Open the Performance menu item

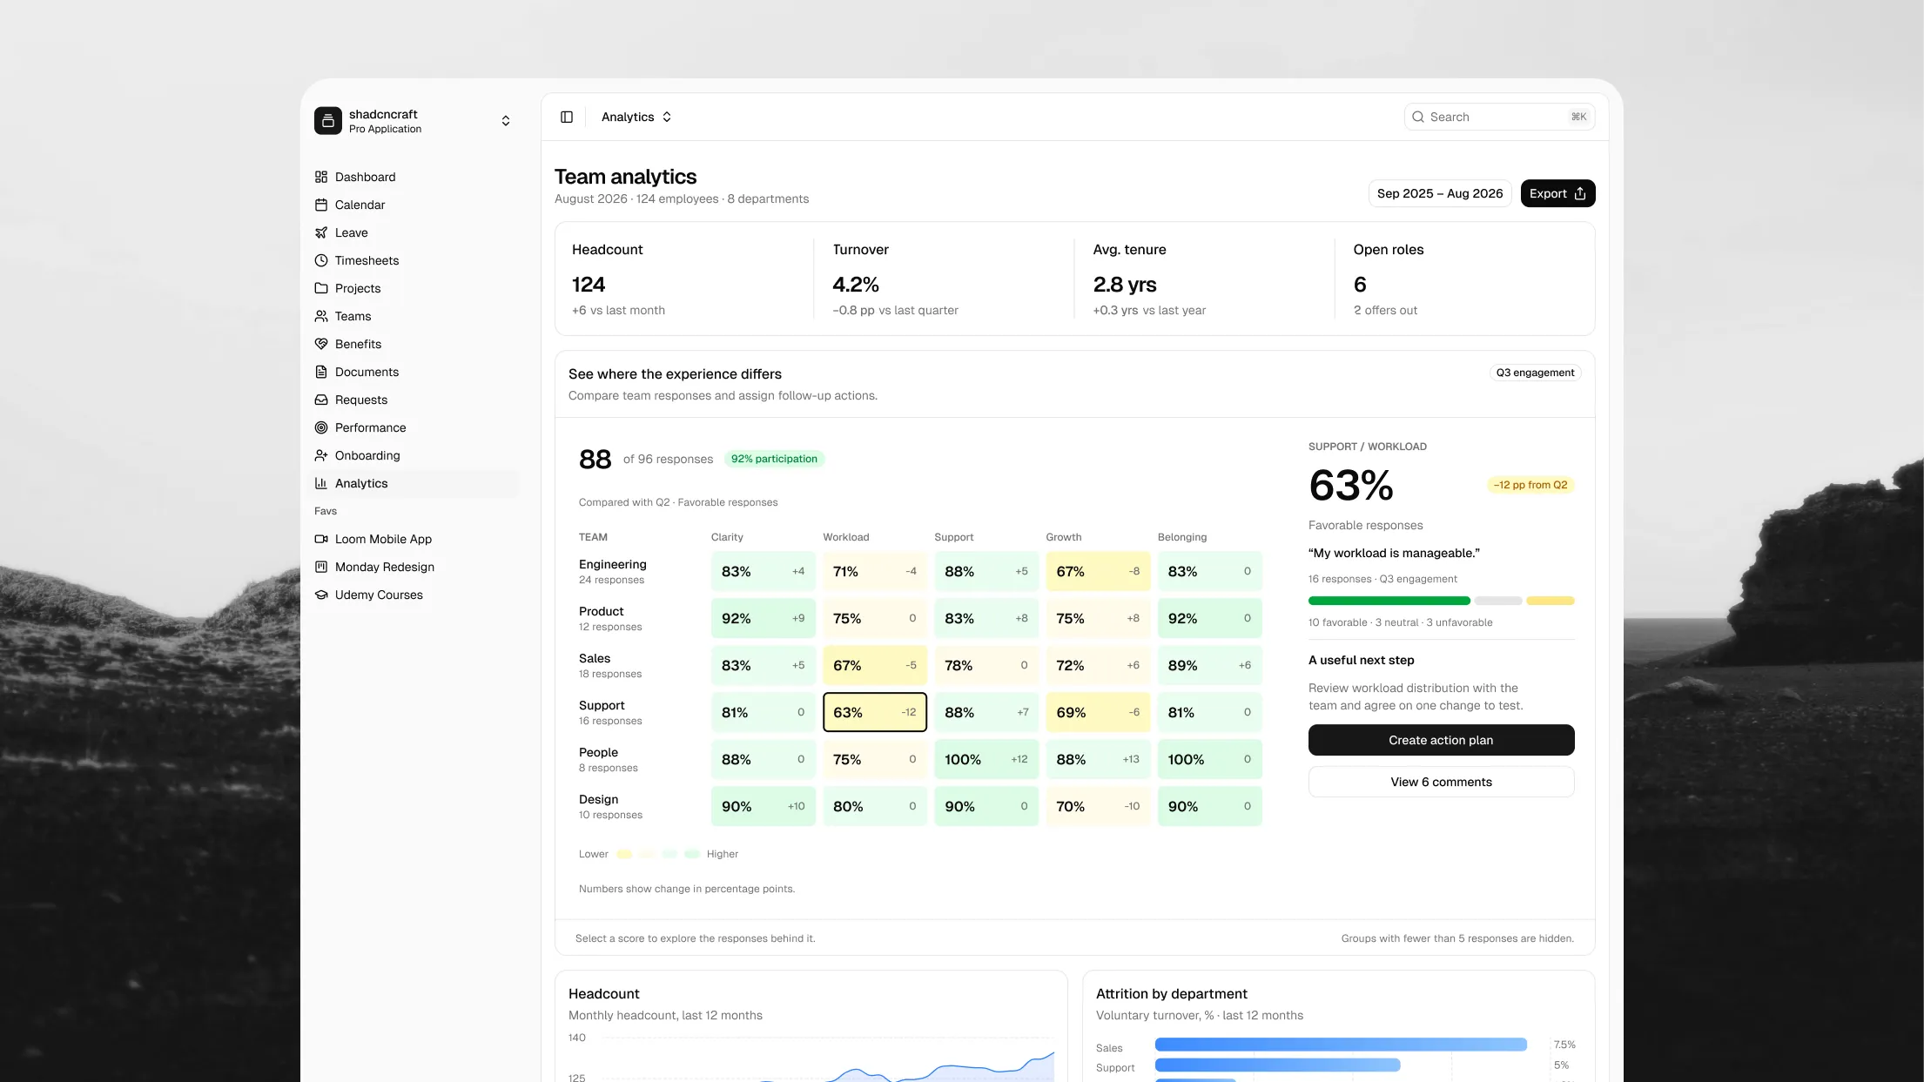(x=415, y=427)
